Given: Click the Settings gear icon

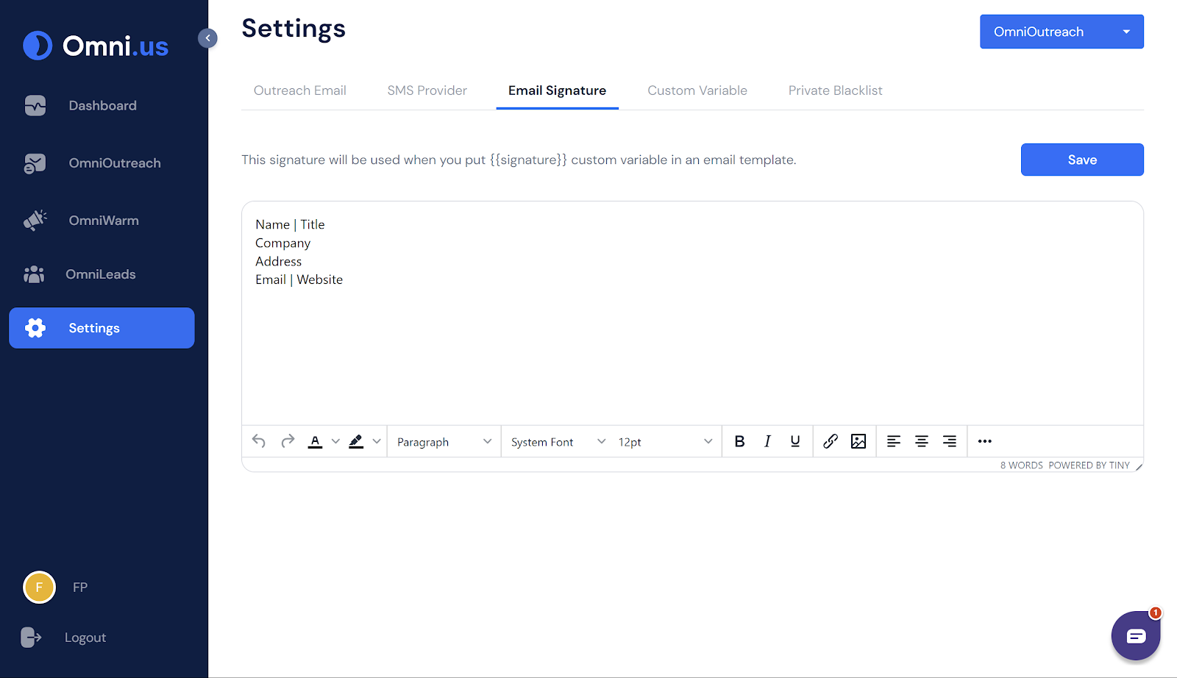Looking at the screenshot, I should pos(35,328).
